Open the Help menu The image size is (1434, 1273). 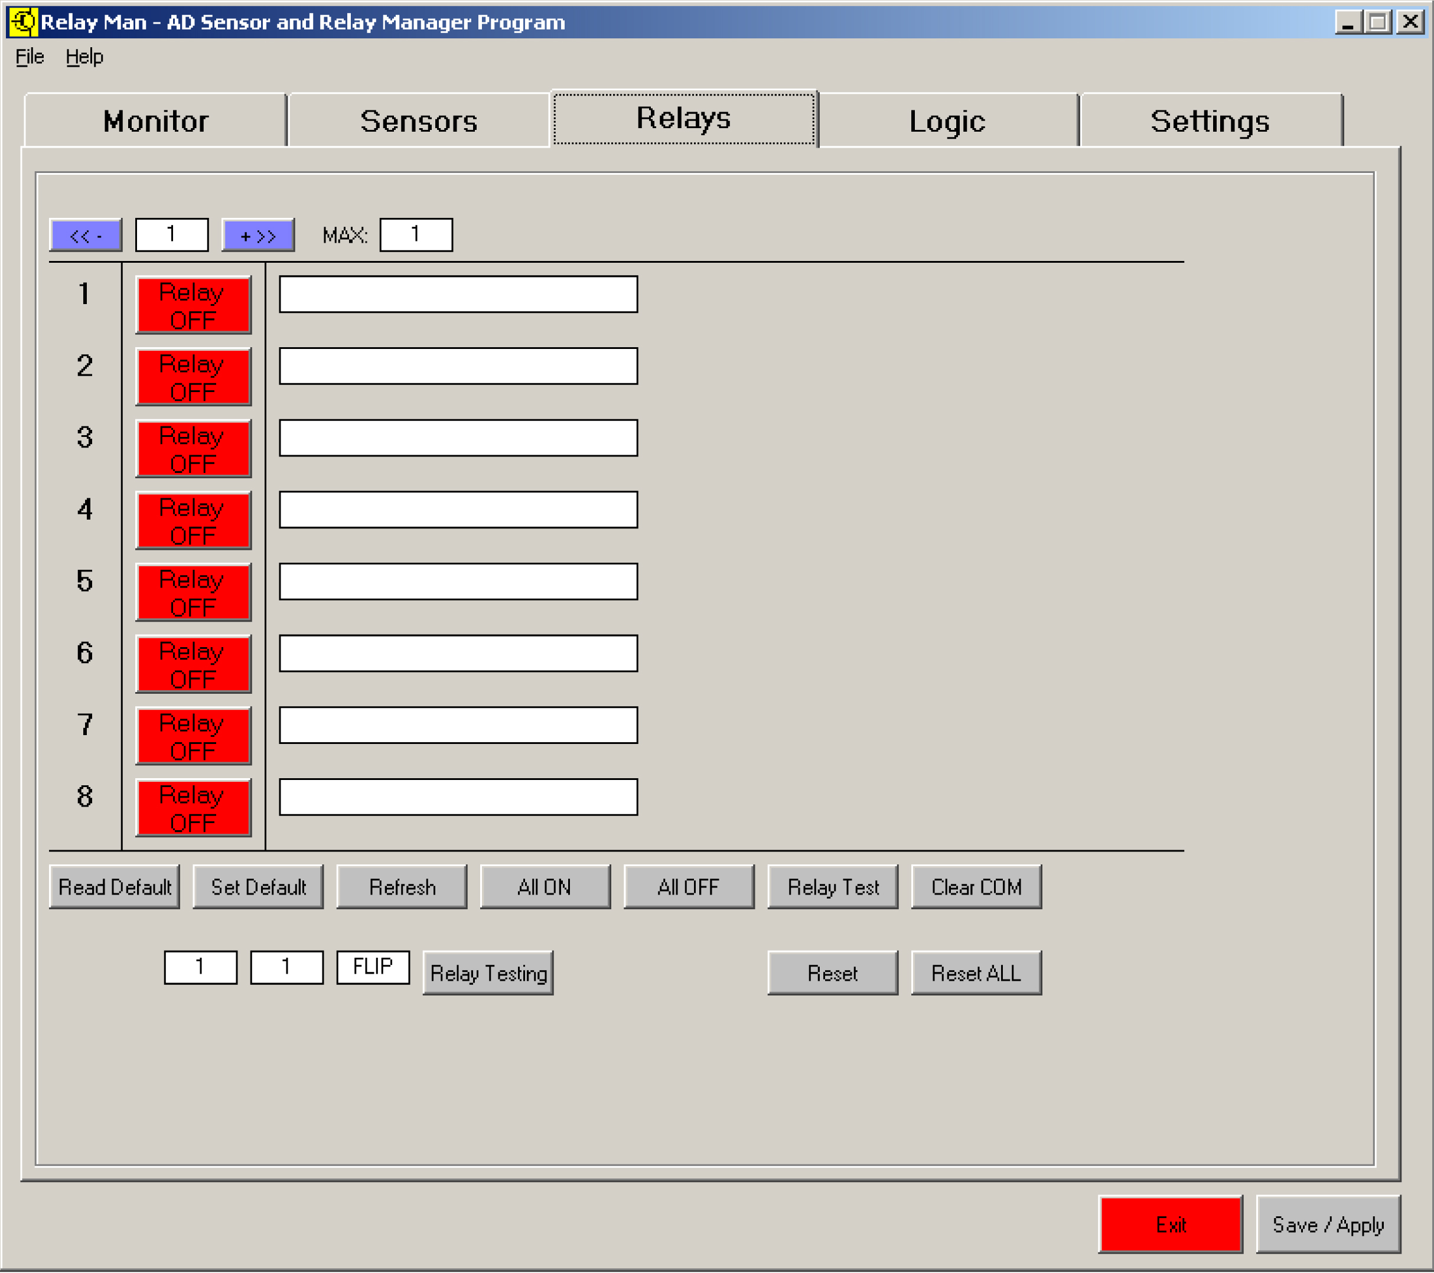point(84,57)
